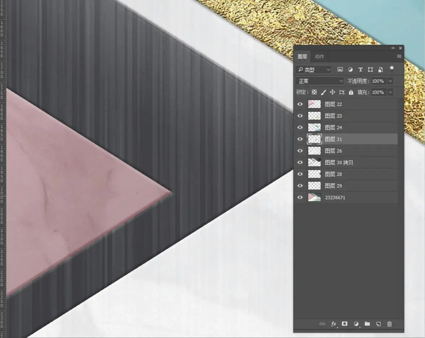Open the 不透明度 opacity slider arrow
This screenshot has width=425, height=338.
390,81
